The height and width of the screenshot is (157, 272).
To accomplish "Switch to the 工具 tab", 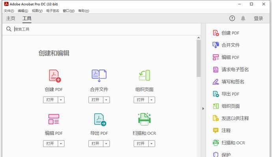I will tap(27, 18).
